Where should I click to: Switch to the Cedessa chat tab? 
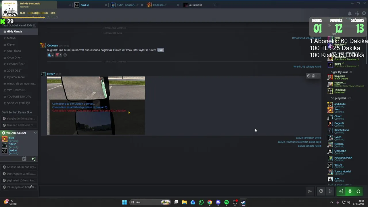163,5
